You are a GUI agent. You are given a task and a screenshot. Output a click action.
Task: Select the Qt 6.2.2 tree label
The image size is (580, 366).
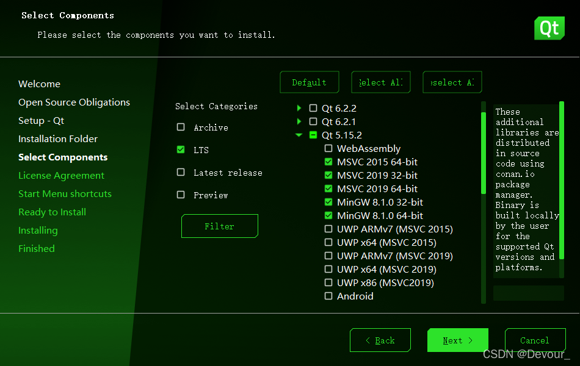(339, 108)
